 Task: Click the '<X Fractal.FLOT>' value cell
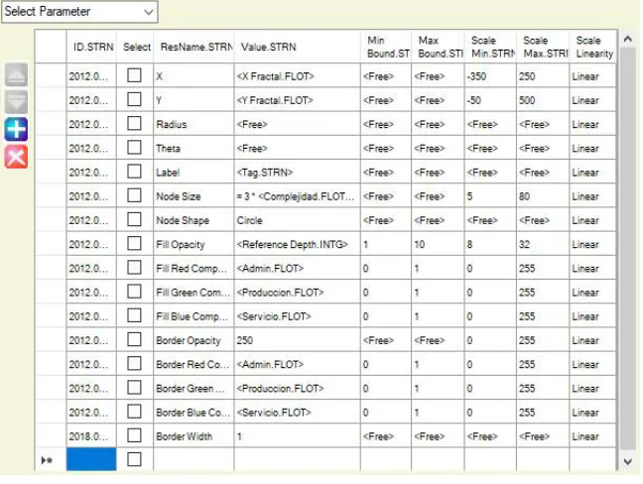[x=298, y=76]
